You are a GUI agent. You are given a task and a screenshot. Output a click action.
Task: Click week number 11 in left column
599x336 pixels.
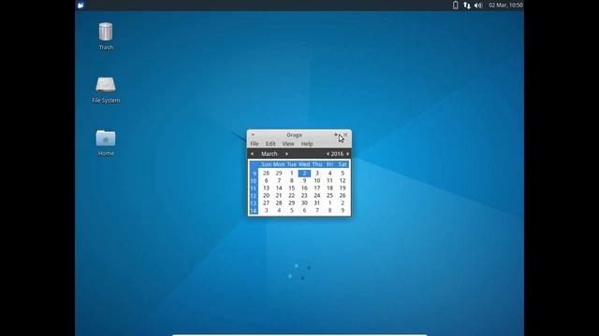[x=254, y=189]
